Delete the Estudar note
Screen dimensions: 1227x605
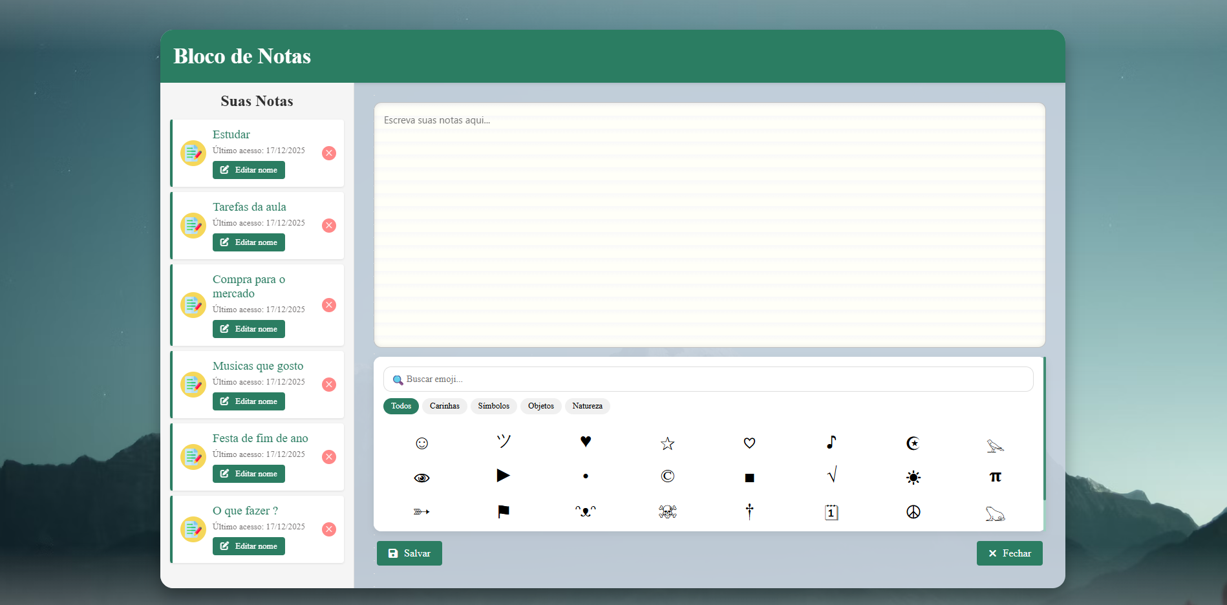[x=329, y=153]
